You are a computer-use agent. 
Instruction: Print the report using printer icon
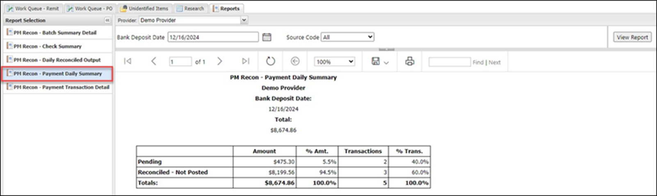409,62
